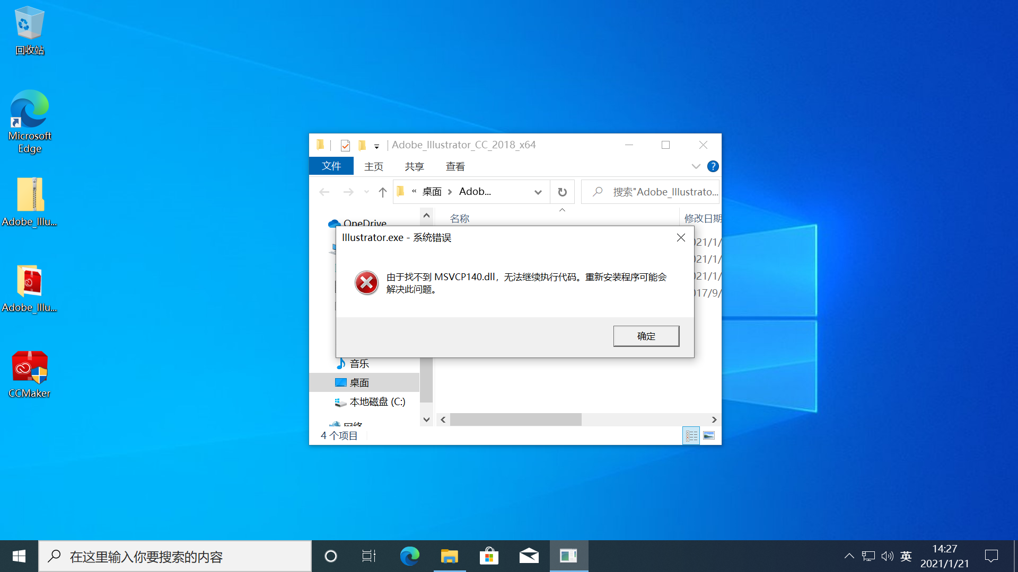Open Mail app from taskbar

point(529,556)
